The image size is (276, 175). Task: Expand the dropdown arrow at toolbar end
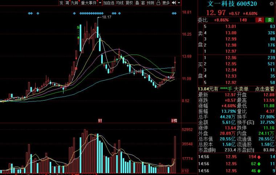(x=179, y=3)
